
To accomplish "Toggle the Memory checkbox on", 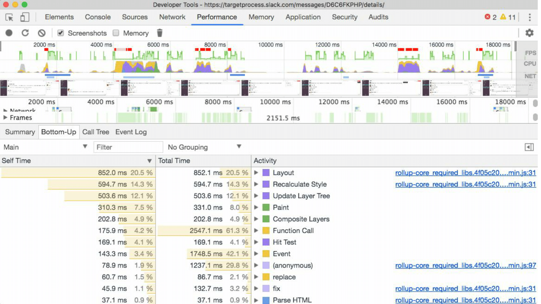I will [116, 34].
